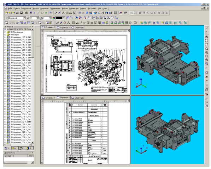Click the multicolor palette icon beside color box
The width and height of the screenshot is (211, 169).
[54, 18]
